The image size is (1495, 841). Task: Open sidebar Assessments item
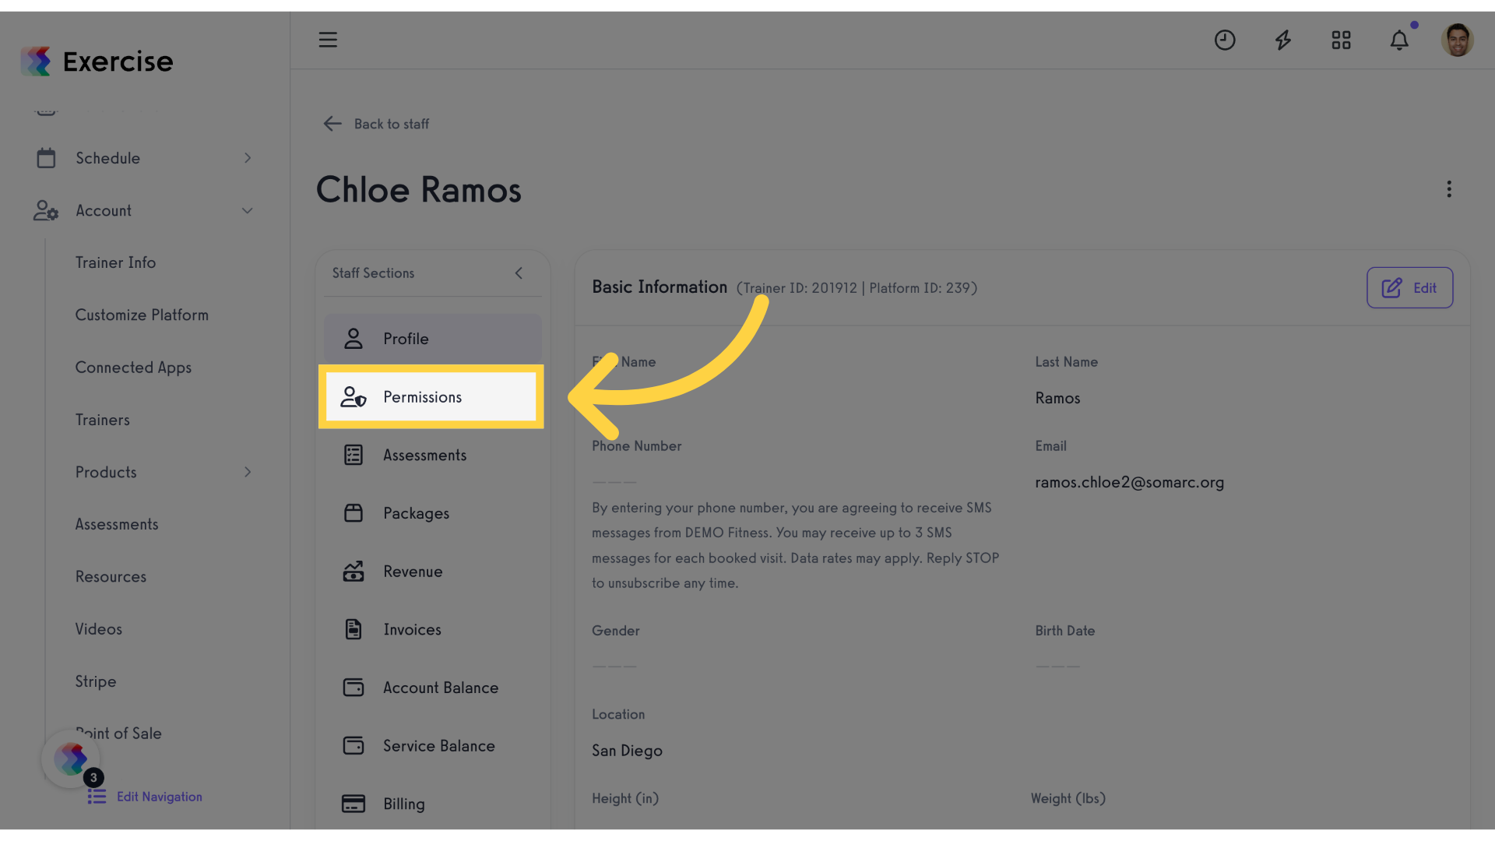click(x=117, y=524)
